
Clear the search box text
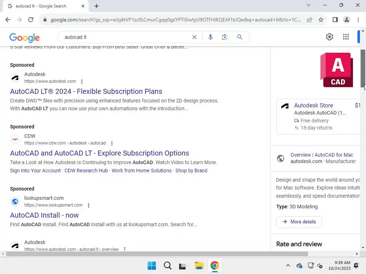(194, 37)
